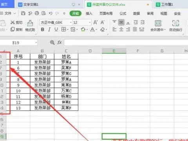Select the Format Painter (格式刷) tool
The height and width of the screenshot is (141, 188).
tap(30, 26)
